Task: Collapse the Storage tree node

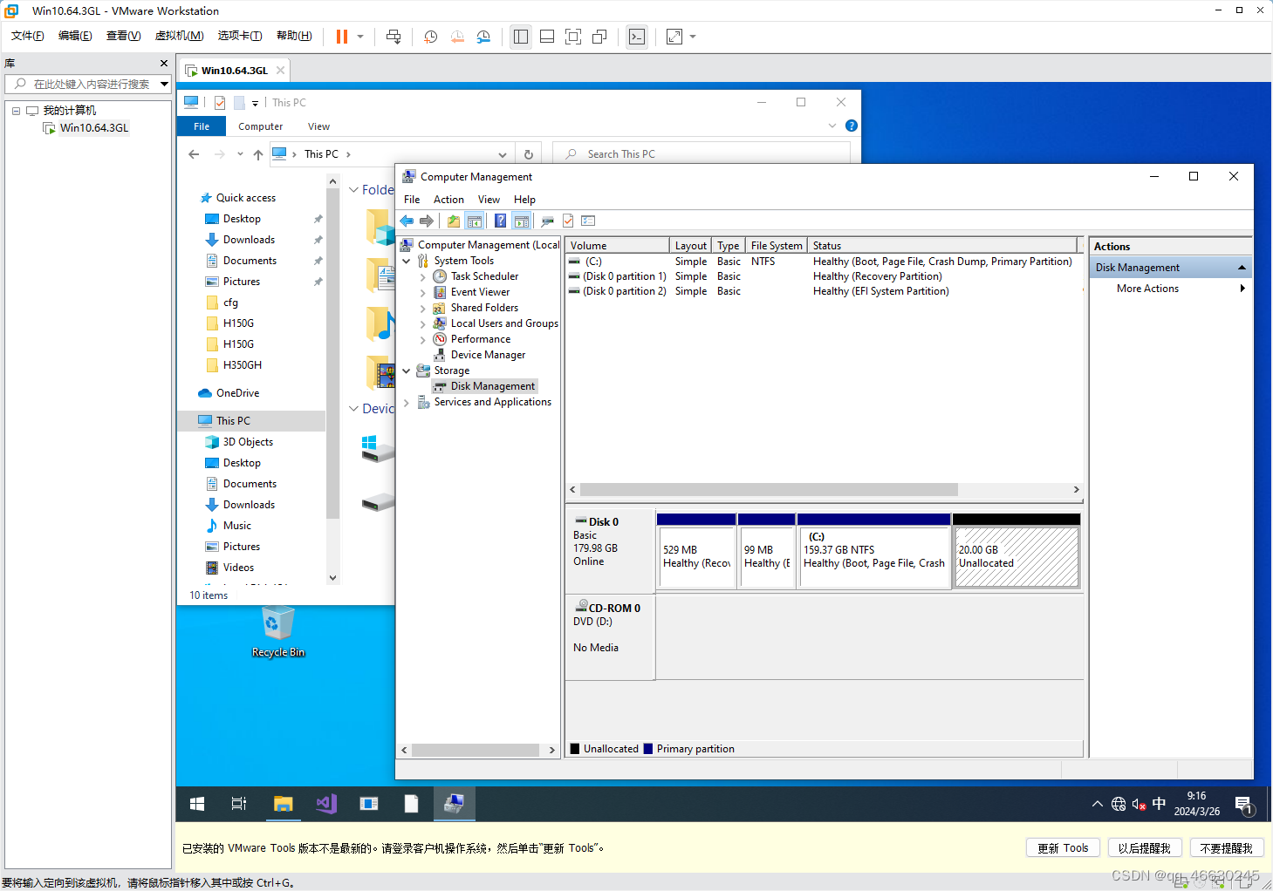Action: pyautogui.click(x=407, y=371)
